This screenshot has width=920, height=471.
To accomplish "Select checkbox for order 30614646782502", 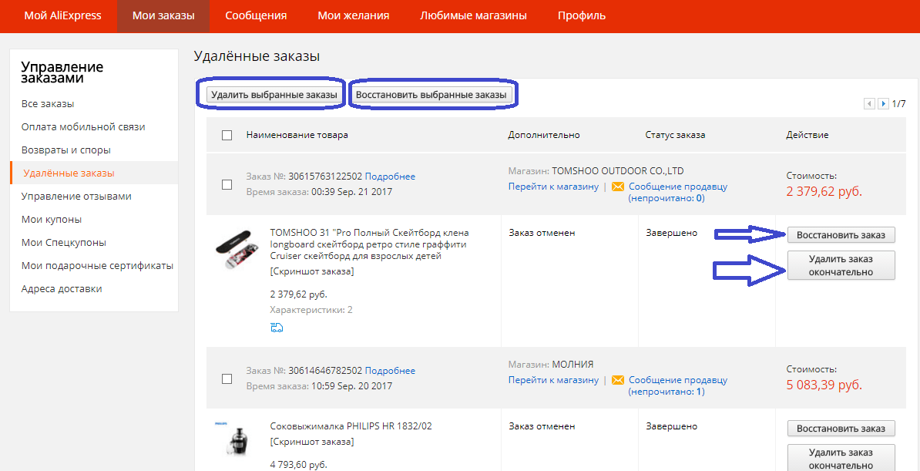I will pos(227,378).
